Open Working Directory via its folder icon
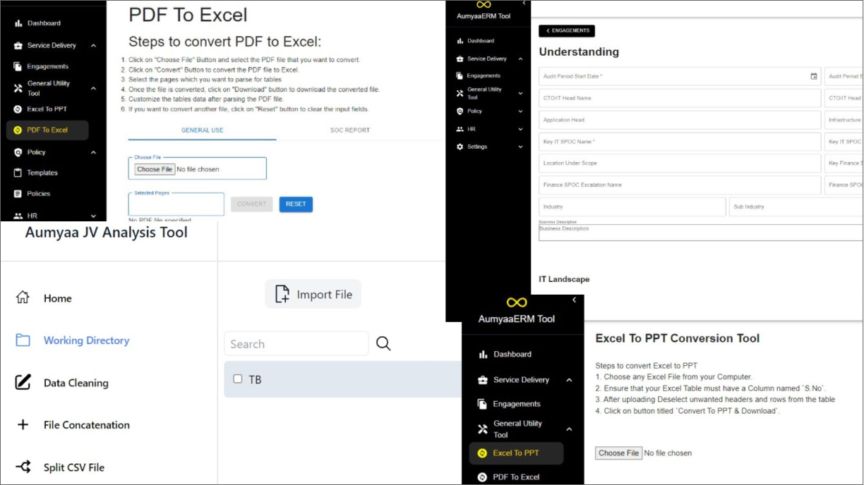864x485 pixels. 23,340
